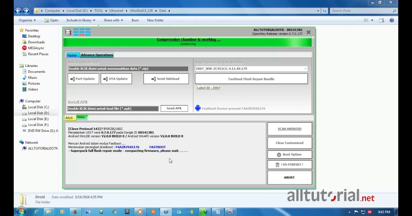Expand breadcrumb arrow after Ultrashell

coord(126,11)
